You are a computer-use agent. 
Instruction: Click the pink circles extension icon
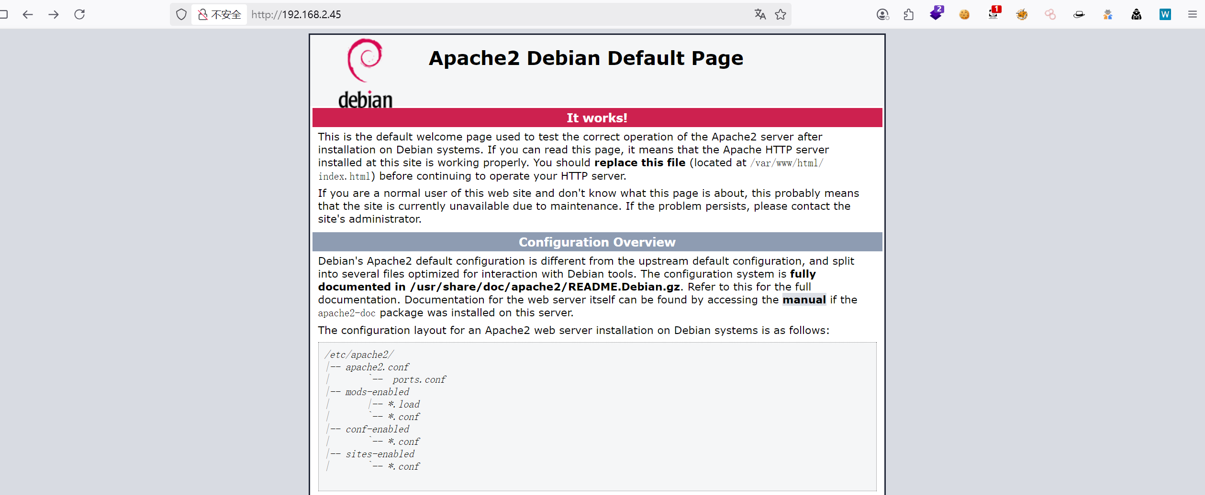click(x=1050, y=14)
